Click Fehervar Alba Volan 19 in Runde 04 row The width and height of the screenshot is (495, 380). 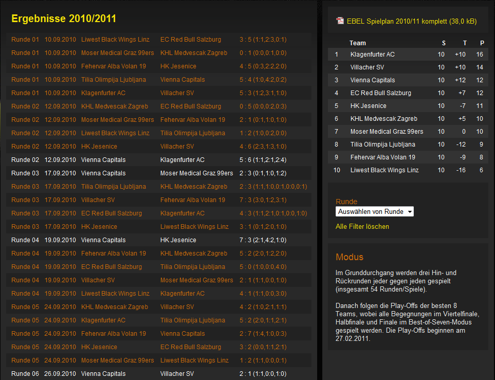tap(113, 254)
